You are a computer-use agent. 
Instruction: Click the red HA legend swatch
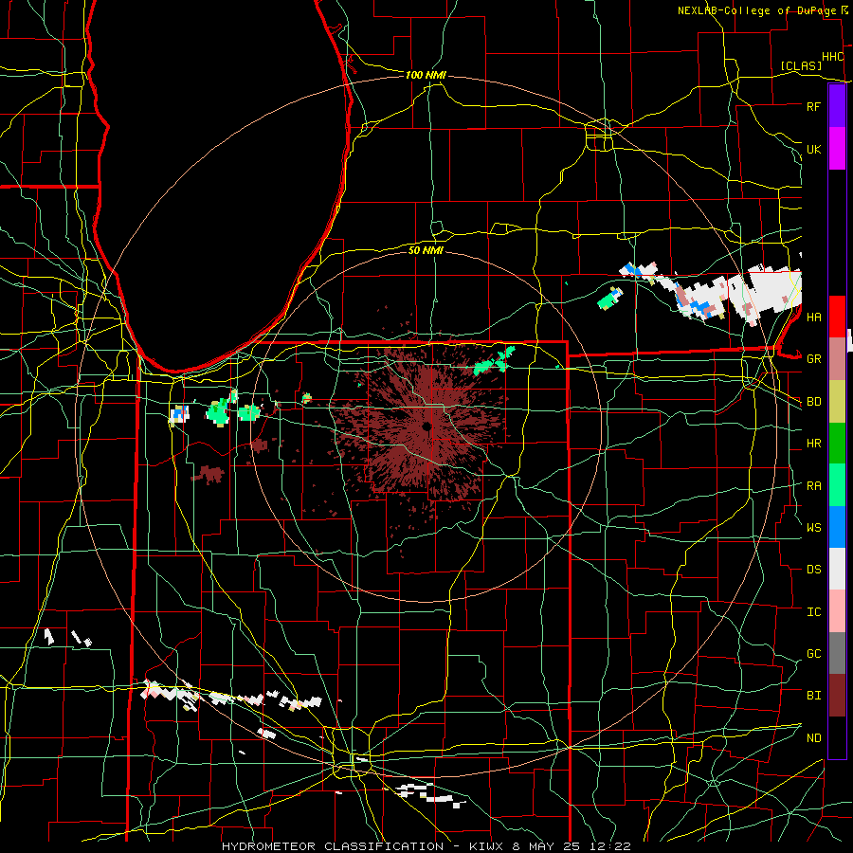pyautogui.click(x=837, y=317)
